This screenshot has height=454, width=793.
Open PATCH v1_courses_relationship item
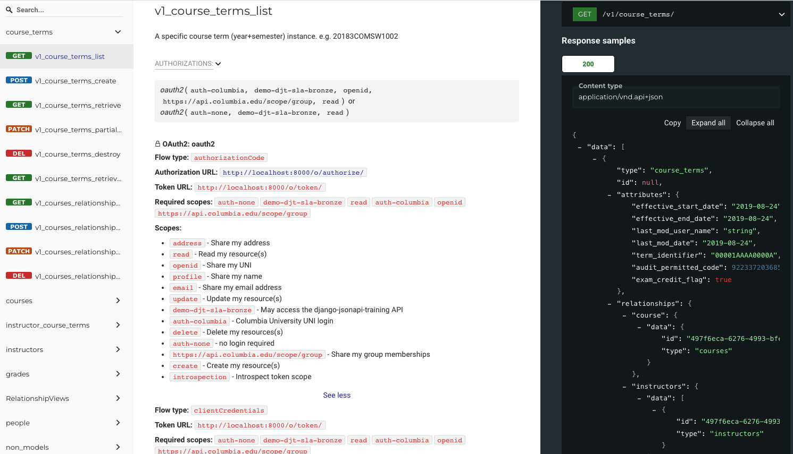pyautogui.click(x=66, y=252)
